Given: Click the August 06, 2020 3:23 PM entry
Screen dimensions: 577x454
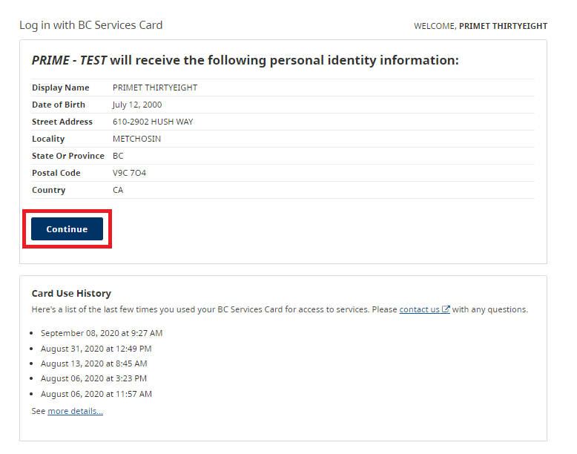Looking at the screenshot, I should click(x=93, y=378).
